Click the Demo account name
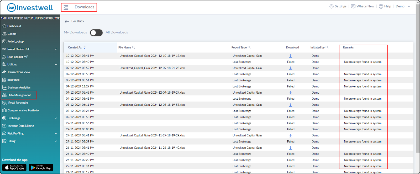 (x=400, y=6)
